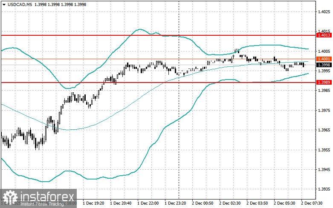The image size is (333, 208).
Task: Select the red 1.4013 price level label
Action: click(324, 35)
